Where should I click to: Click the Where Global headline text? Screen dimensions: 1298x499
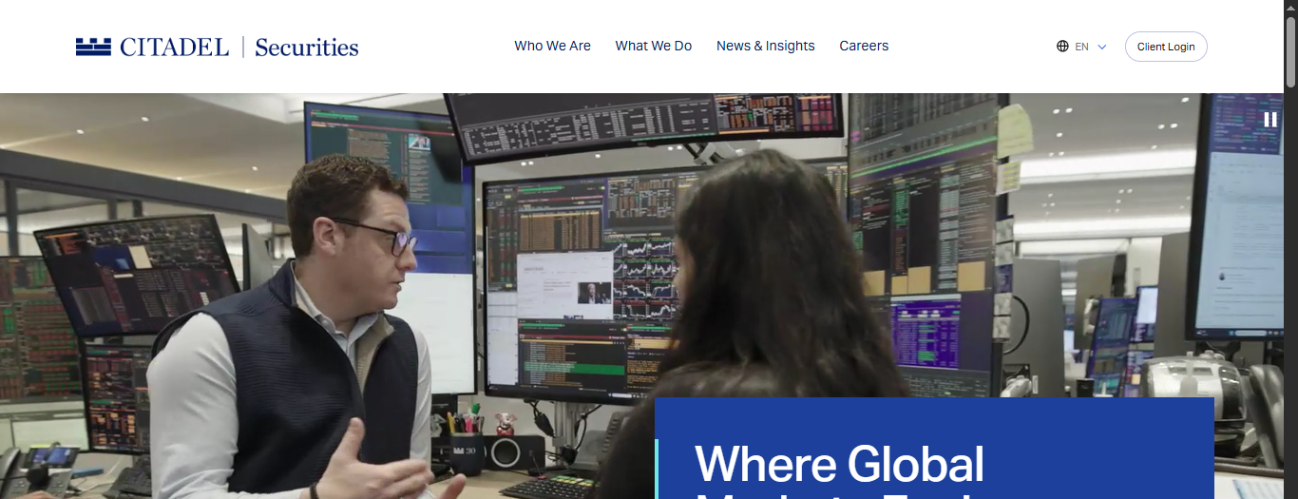[839, 464]
